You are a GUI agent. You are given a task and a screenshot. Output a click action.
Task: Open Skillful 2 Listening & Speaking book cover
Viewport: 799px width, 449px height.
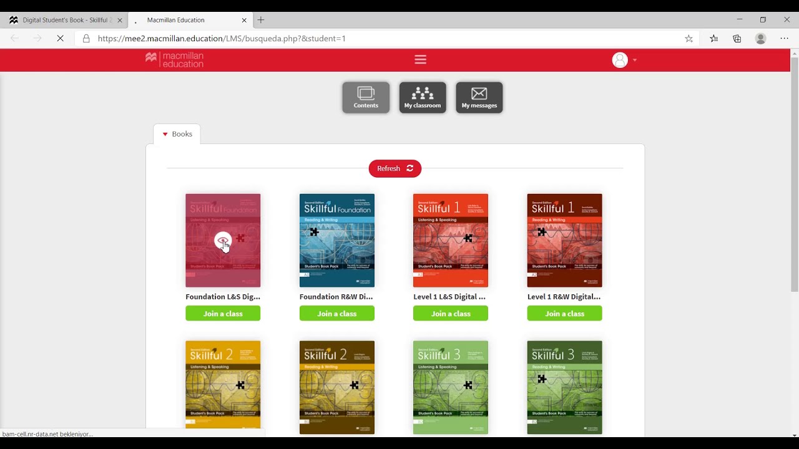(223, 387)
